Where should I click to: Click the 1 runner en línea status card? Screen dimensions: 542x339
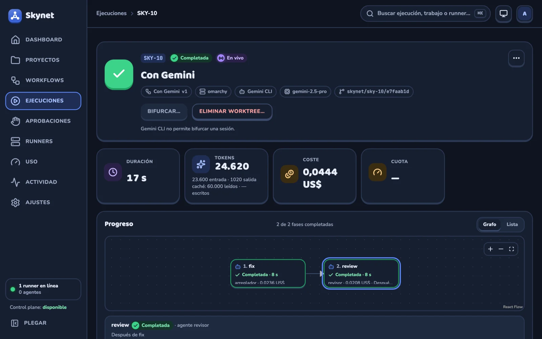pyautogui.click(x=43, y=289)
